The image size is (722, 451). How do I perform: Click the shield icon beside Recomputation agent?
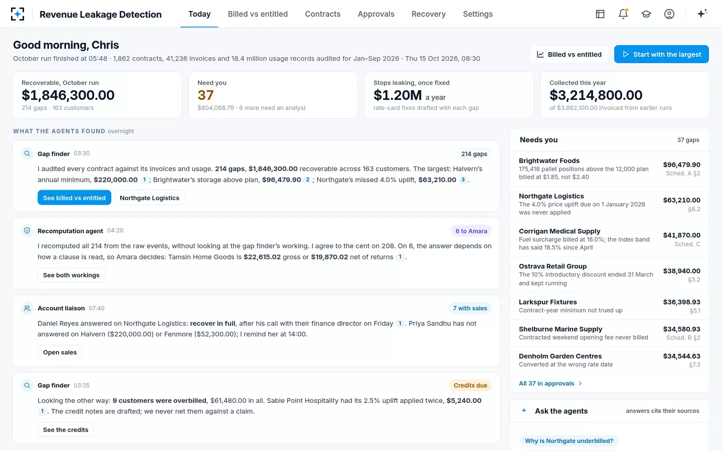(27, 231)
